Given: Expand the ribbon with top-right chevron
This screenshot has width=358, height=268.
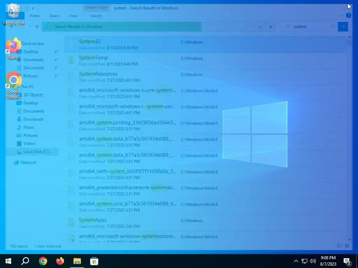Looking at the screenshot, I should [x=341, y=15].
